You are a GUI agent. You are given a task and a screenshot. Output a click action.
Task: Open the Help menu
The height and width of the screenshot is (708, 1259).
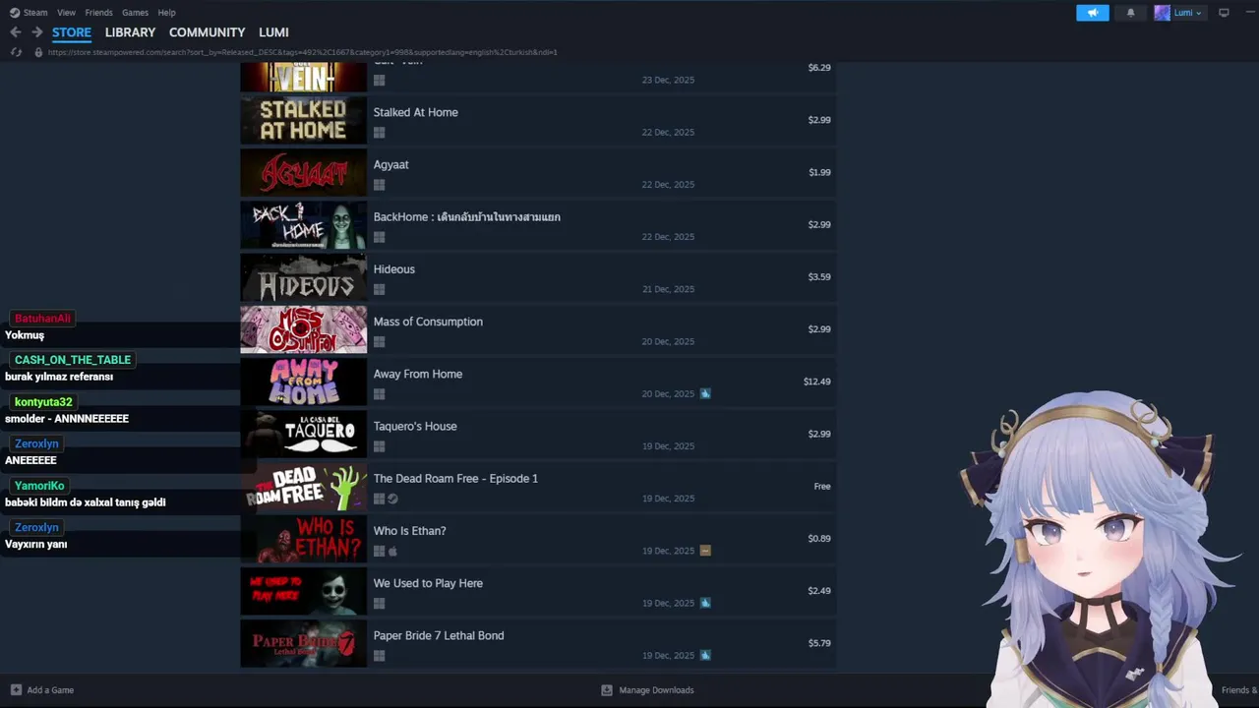[x=166, y=13]
